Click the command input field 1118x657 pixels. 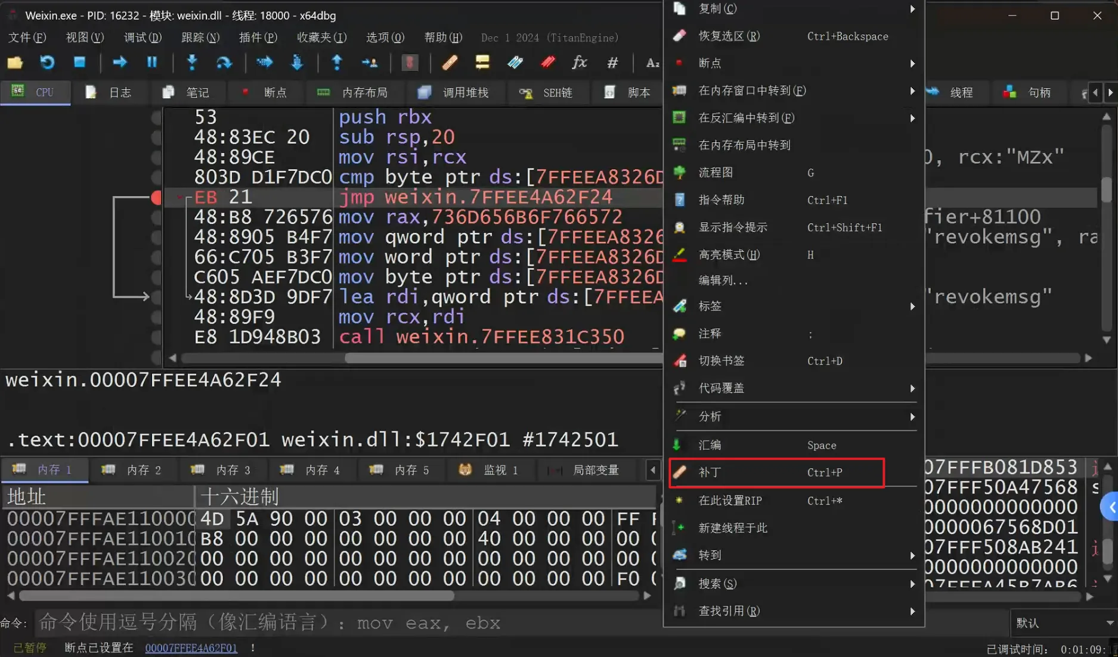tap(520, 623)
